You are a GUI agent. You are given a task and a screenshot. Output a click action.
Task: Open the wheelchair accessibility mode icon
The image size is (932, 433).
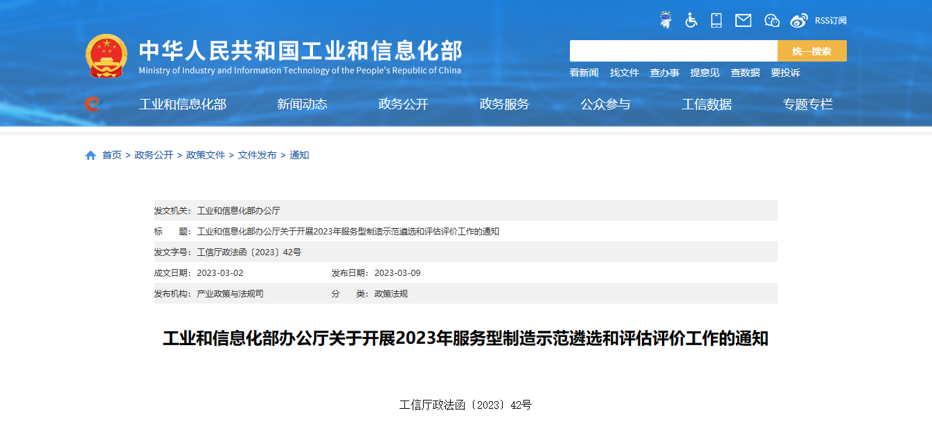coord(691,20)
